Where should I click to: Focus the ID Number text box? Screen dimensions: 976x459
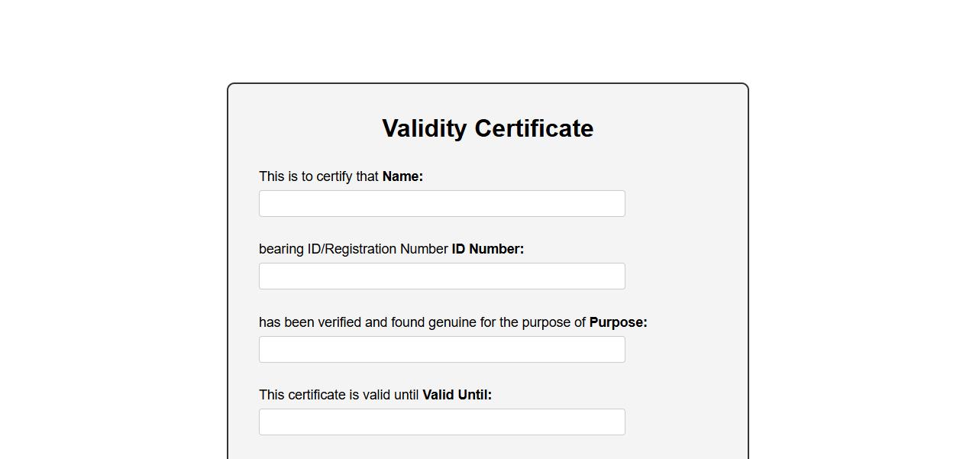pyautogui.click(x=441, y=276)
